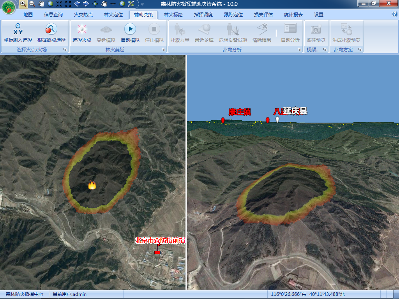Go to previous view with left arrow
399x299 pixels.
[77, 4]
